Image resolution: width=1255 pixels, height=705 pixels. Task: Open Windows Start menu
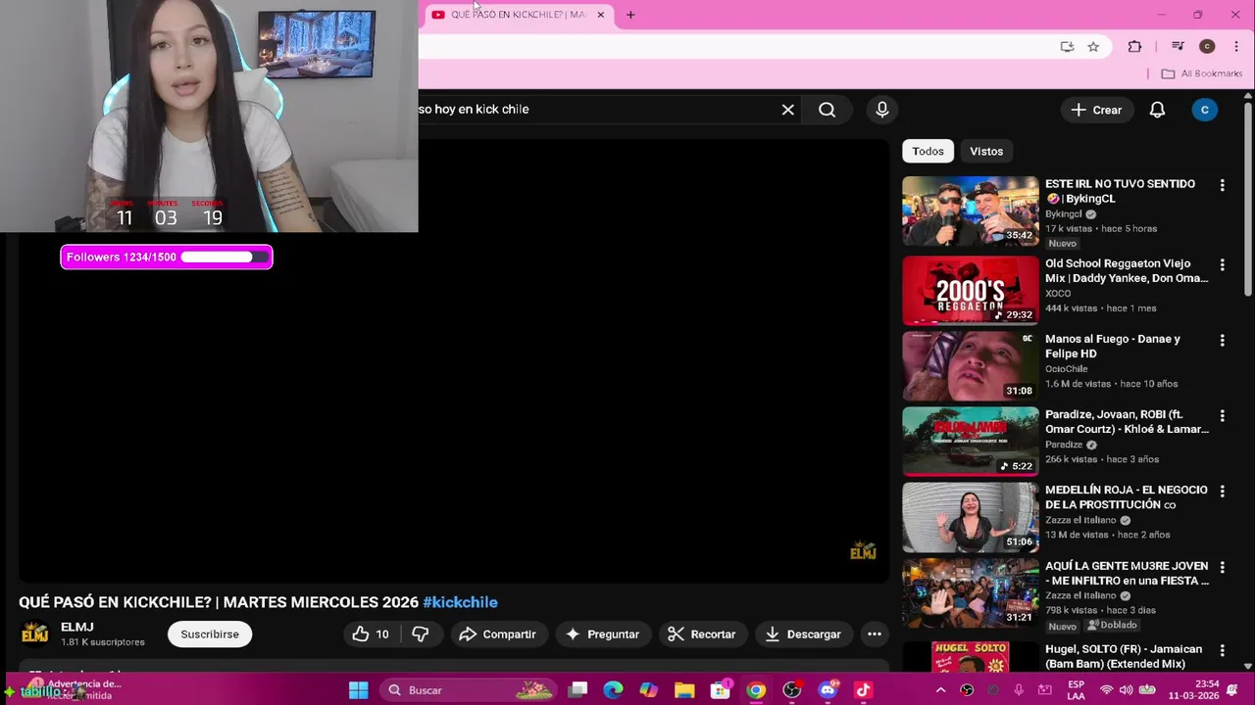pyautogui.click(x=359, y=690)
